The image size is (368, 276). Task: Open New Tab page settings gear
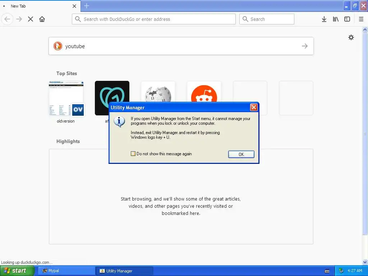pyautogui.click(x=351, y=37)
